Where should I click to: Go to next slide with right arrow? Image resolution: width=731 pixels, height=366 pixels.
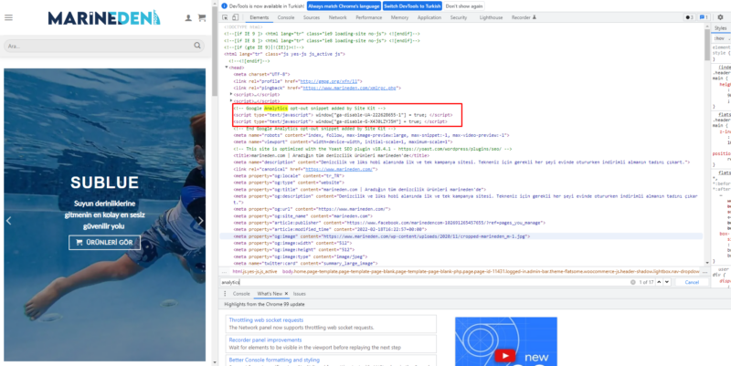click(x=200, y=221)
